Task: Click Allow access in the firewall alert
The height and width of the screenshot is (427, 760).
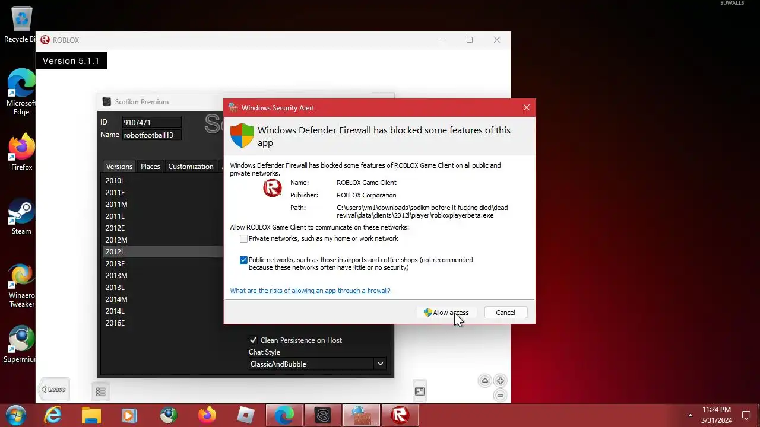Action: point(446,313)
